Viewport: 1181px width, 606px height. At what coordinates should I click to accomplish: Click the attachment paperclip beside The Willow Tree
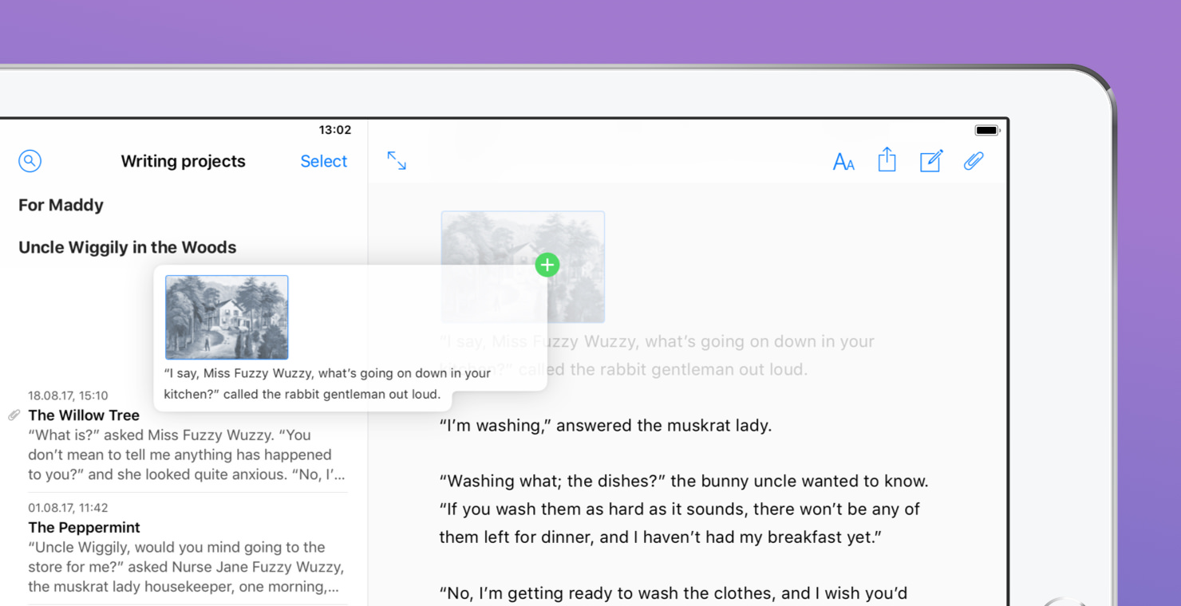coord(14,415)
